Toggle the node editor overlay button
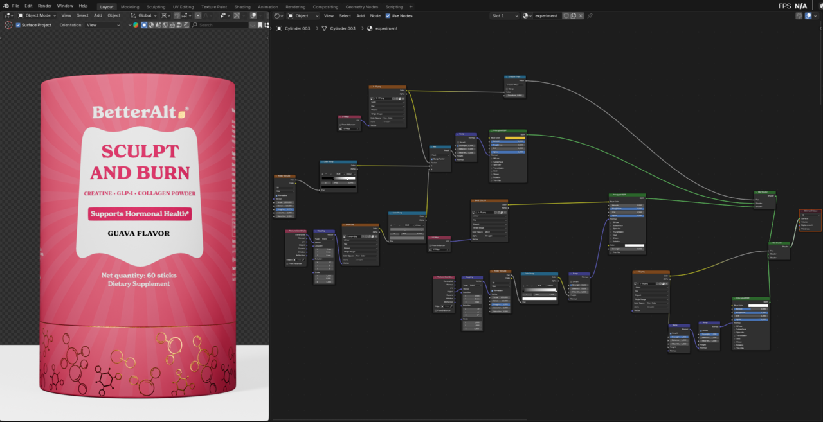The image size is (823, 422). click(x=808, y=15)
